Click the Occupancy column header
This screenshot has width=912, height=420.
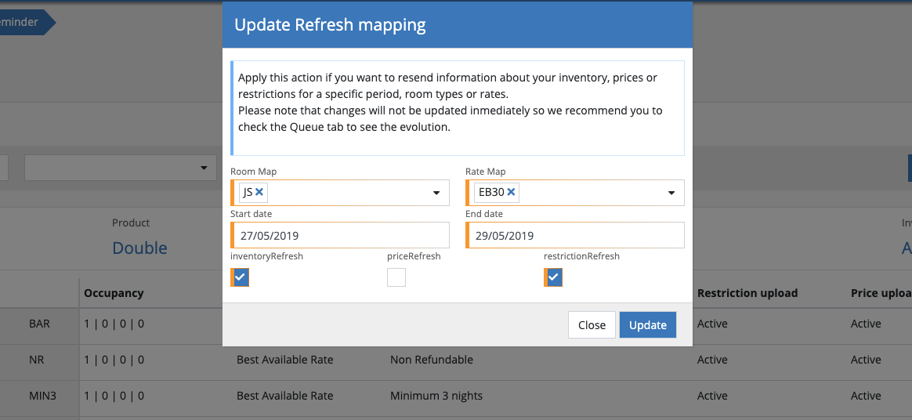(x=114, y=293)
